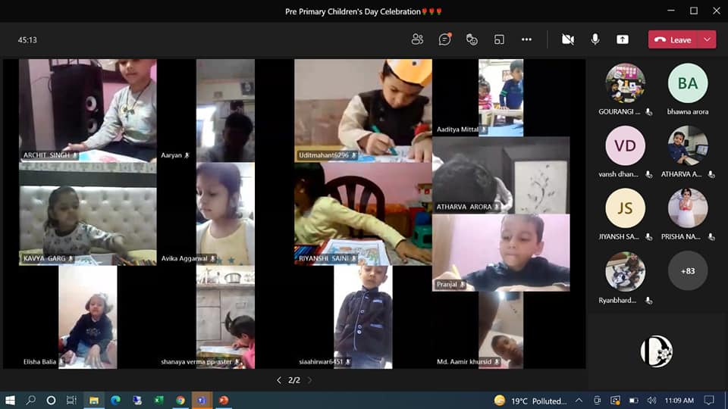728x409 pixels.
Task: Switch to Microsoft Teams in the taskbar
Action: tap(202, 400)
